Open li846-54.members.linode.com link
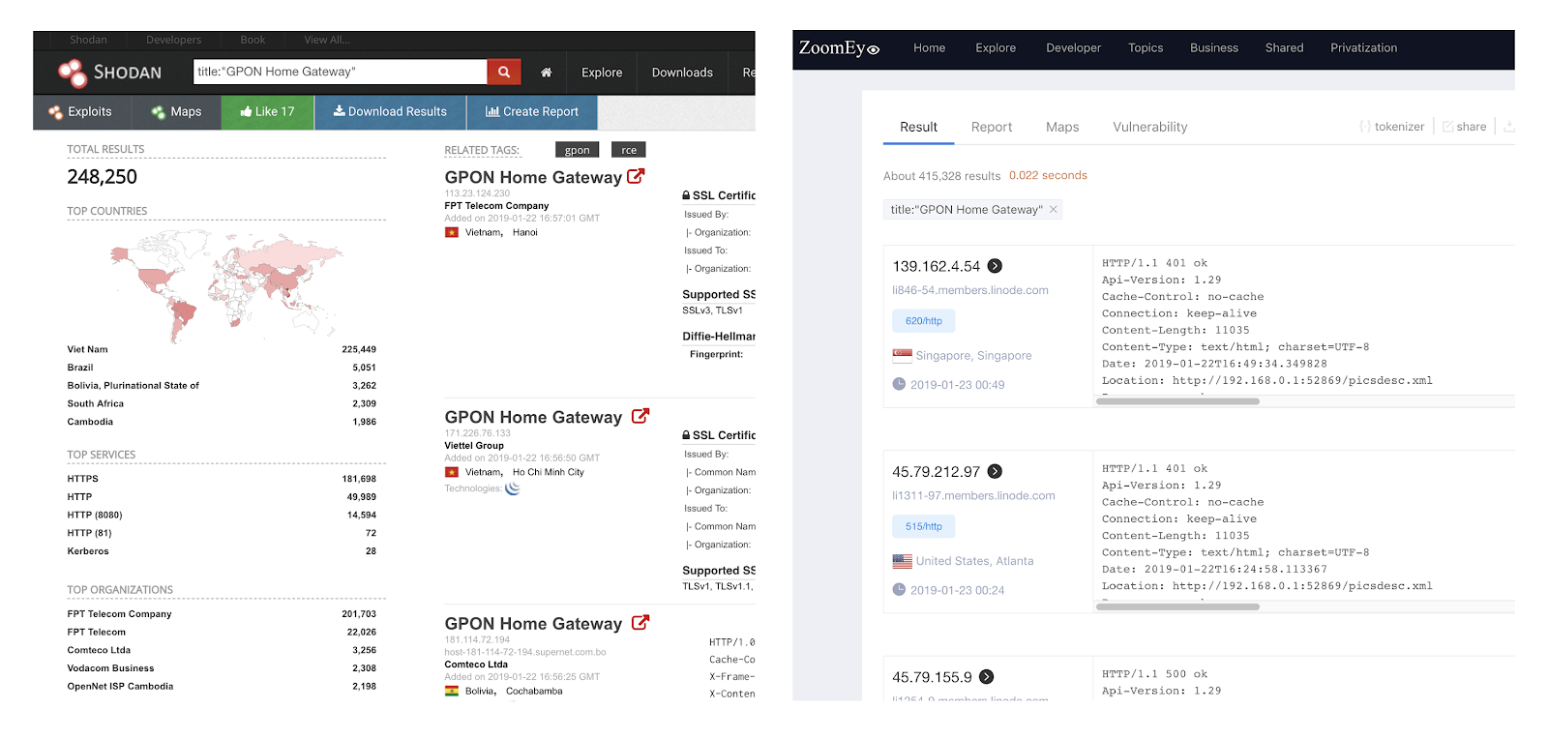This screenshot has width=1548, height=739. click(970, 290)
